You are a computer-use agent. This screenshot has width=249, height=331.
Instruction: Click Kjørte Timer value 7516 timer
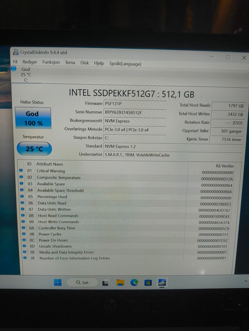(226, 139)
